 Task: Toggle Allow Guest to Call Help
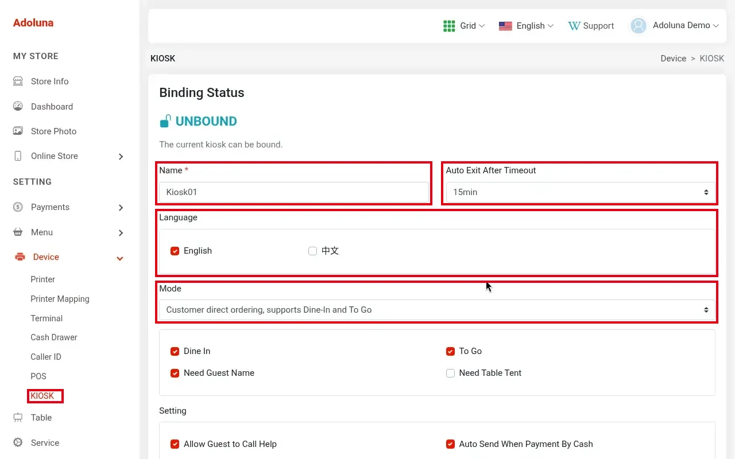[x=175, y=444]
